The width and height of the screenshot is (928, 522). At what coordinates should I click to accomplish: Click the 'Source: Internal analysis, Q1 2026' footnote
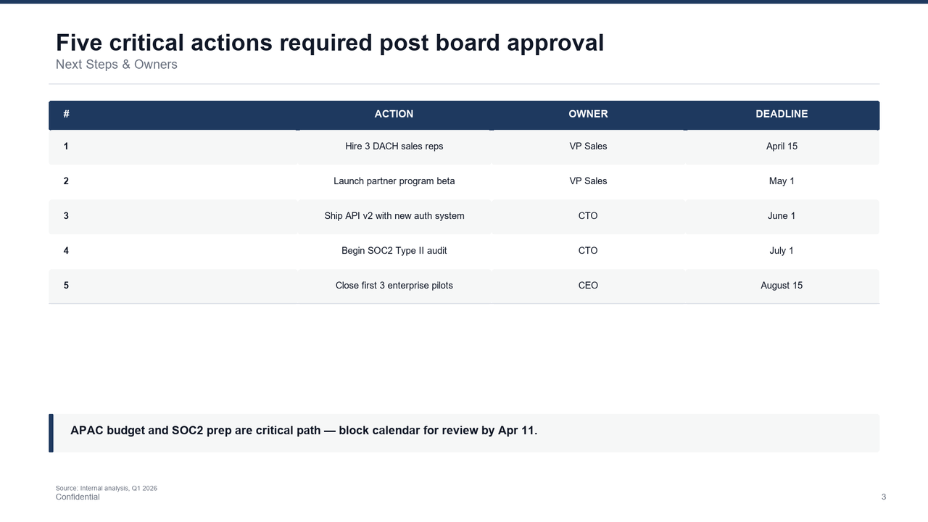coord(107,489)
